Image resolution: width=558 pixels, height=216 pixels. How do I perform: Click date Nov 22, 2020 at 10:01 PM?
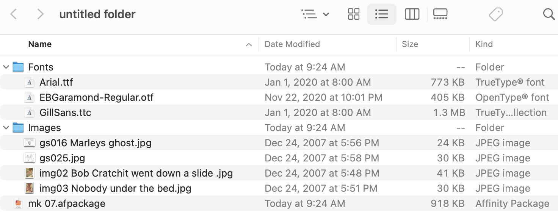[323, 97]
